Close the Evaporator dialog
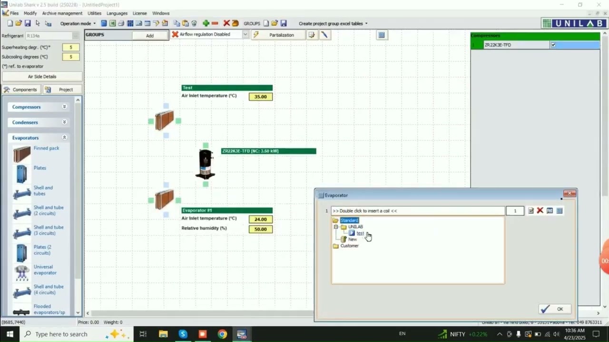This screenshot has width=609, height=342. [570, 193]
